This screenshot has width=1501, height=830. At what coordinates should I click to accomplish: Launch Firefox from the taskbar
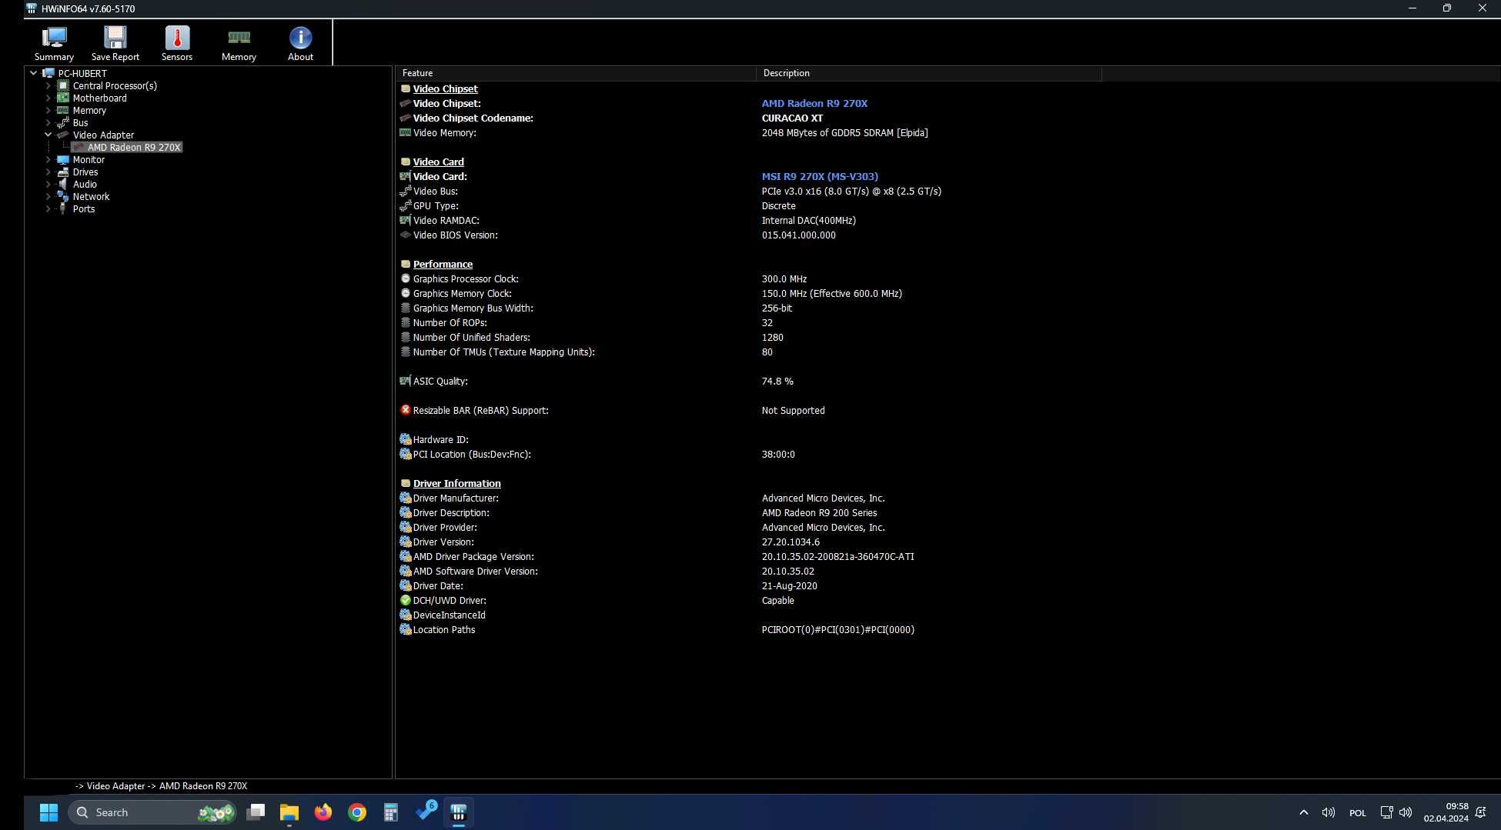click(x=323, y=812)
